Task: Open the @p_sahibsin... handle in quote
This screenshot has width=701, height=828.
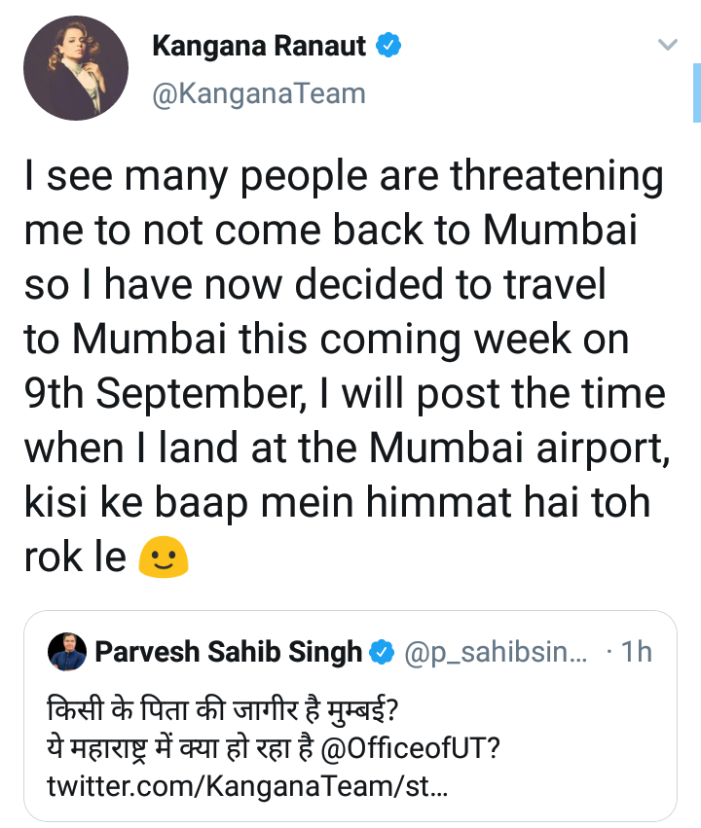Action: [x=495, y=652]
